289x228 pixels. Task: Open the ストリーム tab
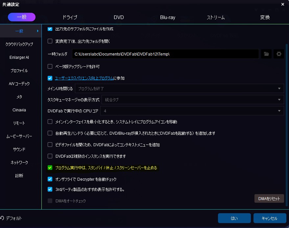(216, 17)
